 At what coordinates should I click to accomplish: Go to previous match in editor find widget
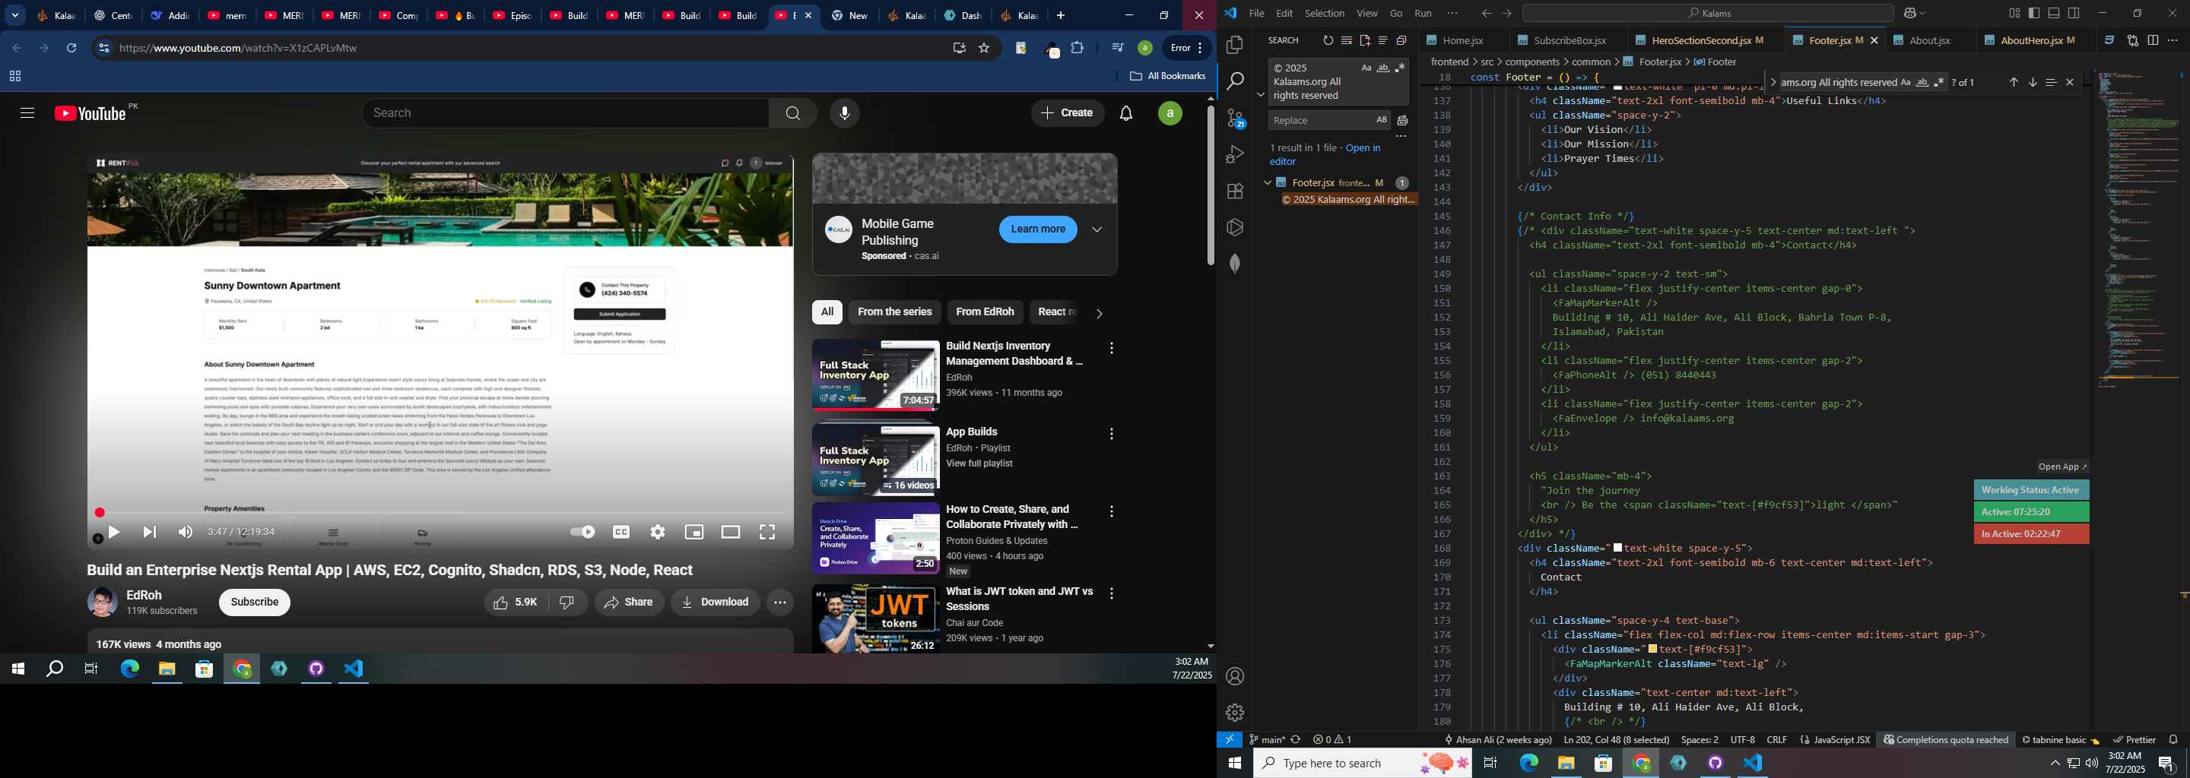[2013, 82]
